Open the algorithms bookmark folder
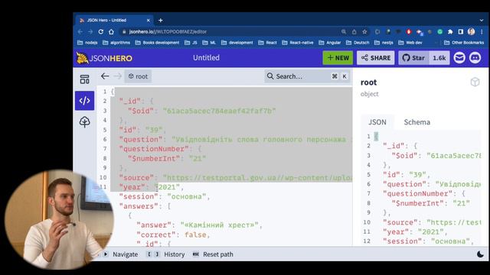Screen dimensions: 490x275 [x=116, y=43]
